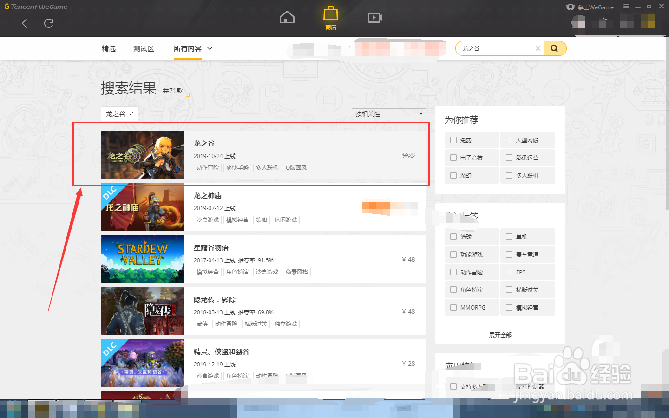This screenshot has height=418, width=669.
Task: Click Q版画风 tag under 龙之谷
Action: (296, 168)
